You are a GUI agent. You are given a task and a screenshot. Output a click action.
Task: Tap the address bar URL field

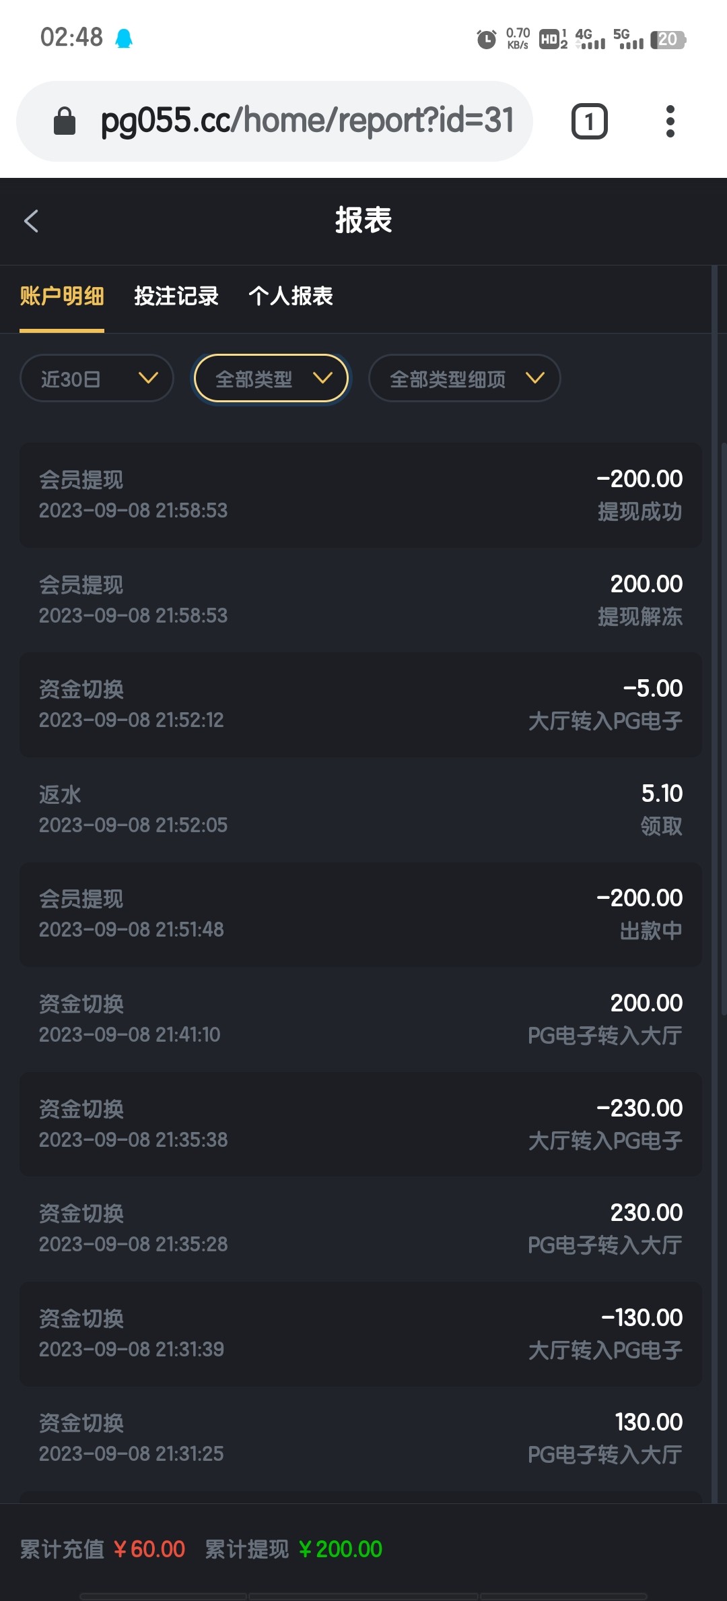306,121
